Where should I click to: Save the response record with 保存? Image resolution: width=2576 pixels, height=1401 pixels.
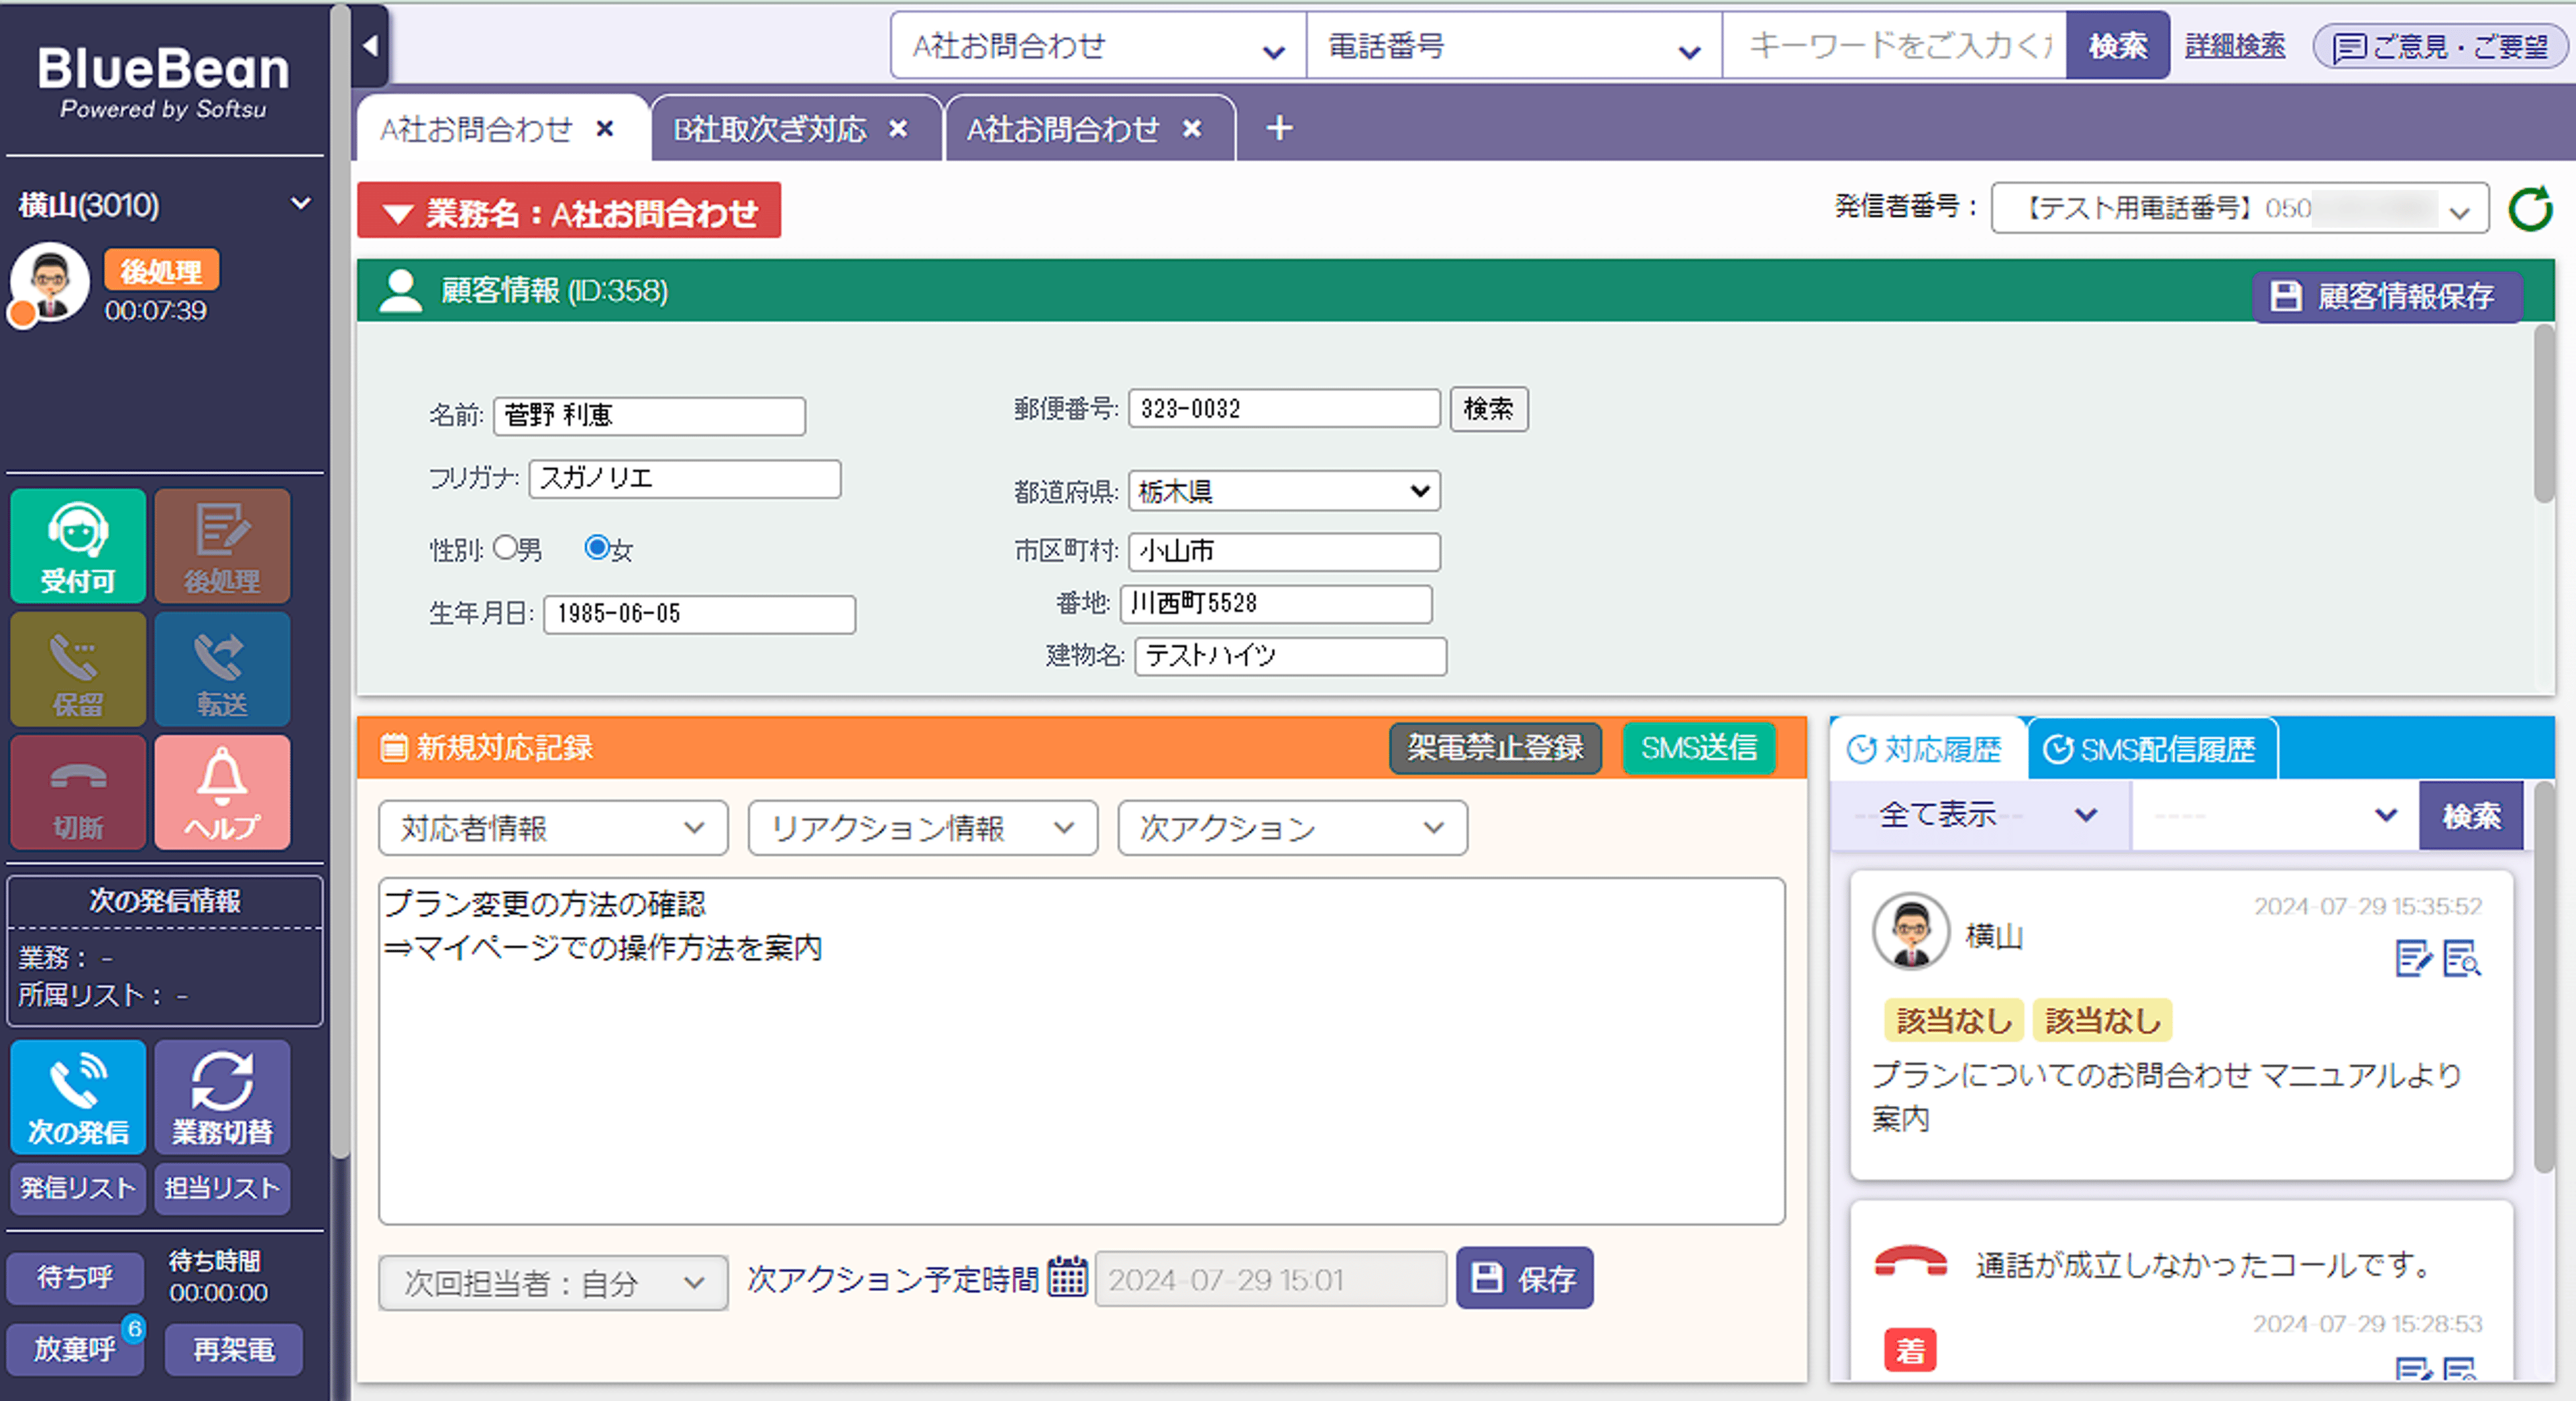tap(1524, 1278)
